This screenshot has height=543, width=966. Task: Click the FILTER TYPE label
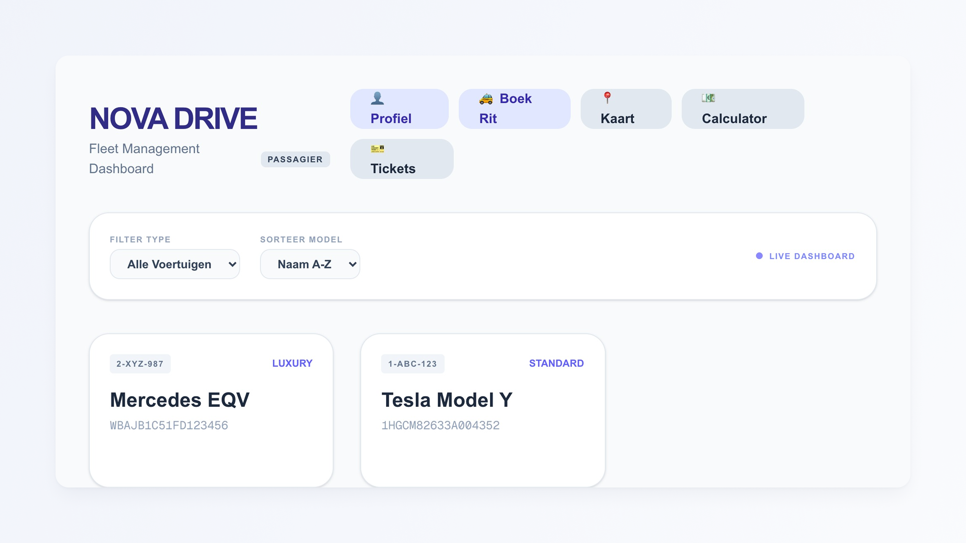(x=140, y=240)
